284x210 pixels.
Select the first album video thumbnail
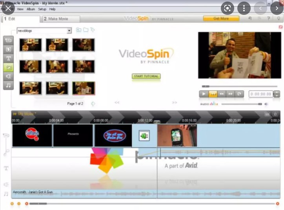(x=31, y=45)
